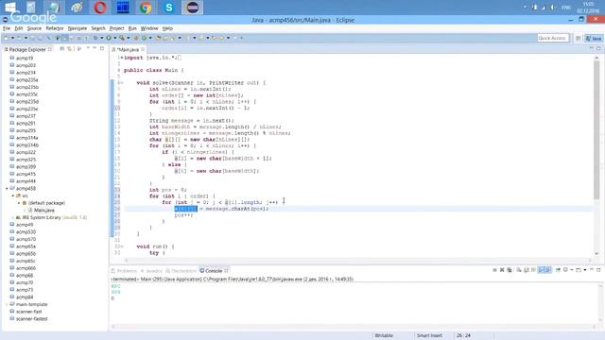The image size is (605, 340).
Task: Click Remove All Terminated Launches in Console
Action: tap(510, 270)
